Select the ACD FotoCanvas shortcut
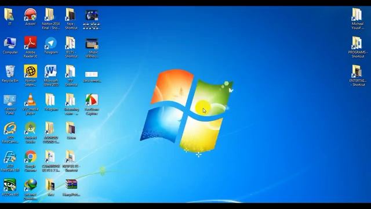The image size is (371, 209). coord(10,133)
